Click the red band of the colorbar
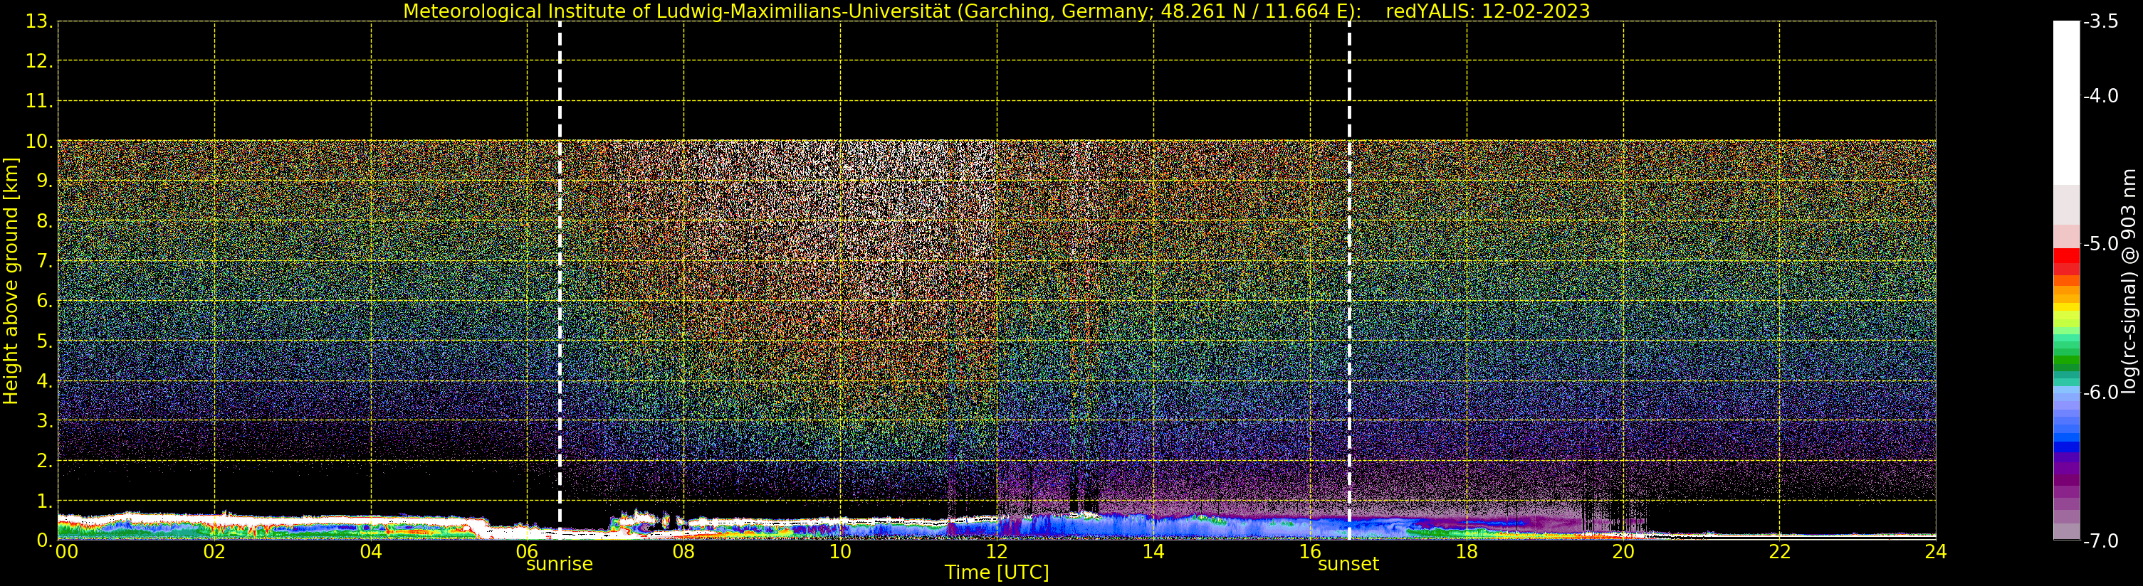Viewport: 2143px width, 586px height. coord(2066,261)
